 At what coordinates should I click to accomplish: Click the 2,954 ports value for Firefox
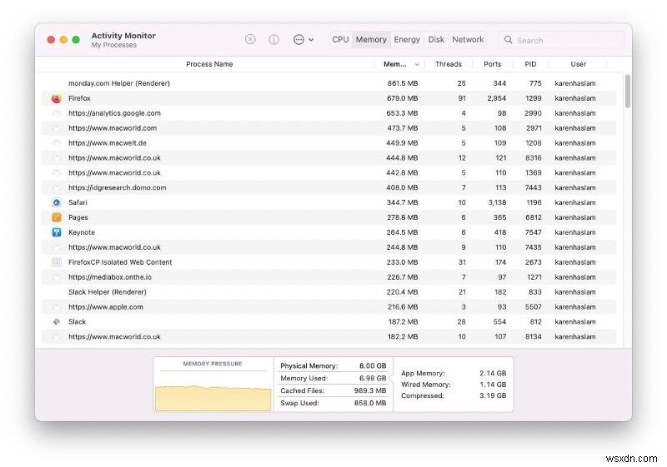point(496,98)
